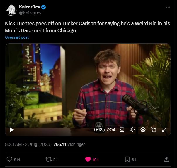Open KaizerRev profile avatar

tap(11, 10)
